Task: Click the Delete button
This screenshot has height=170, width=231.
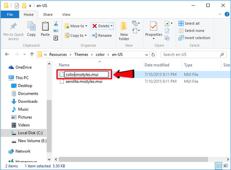Action: pyautogui.click(x=101, y=26)
